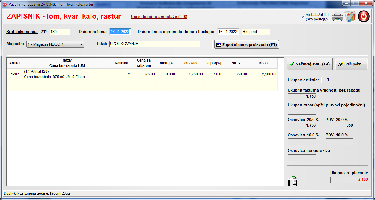Click the Datum računa date field

120,32
